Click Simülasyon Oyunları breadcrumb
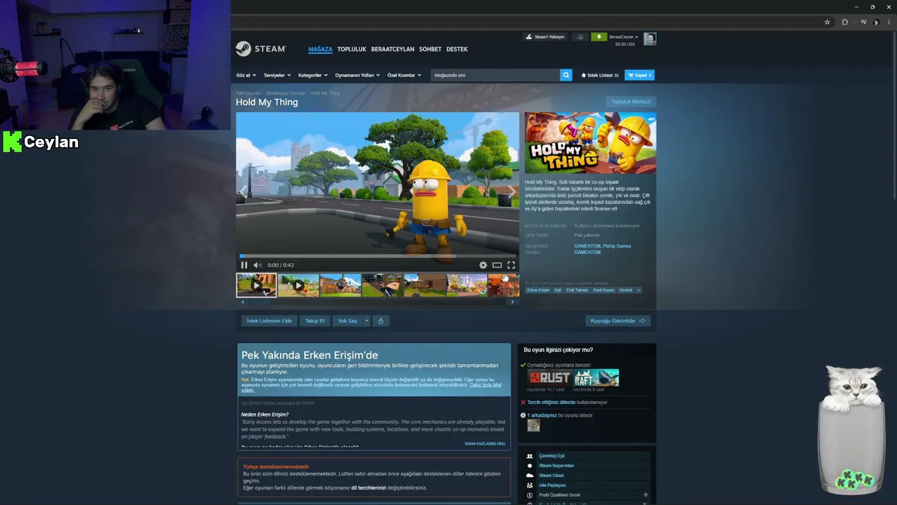This screenshot has height=505, width=897. (286, 93)
